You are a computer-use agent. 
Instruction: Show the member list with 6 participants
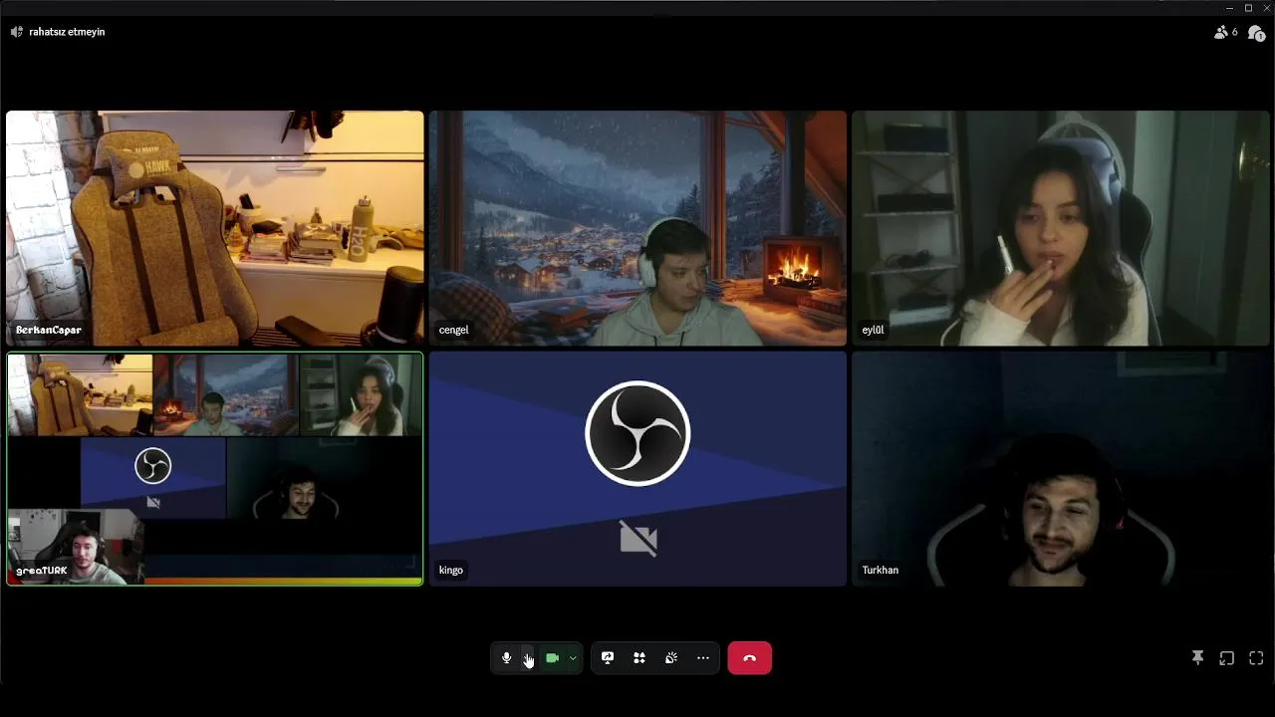1225,32
